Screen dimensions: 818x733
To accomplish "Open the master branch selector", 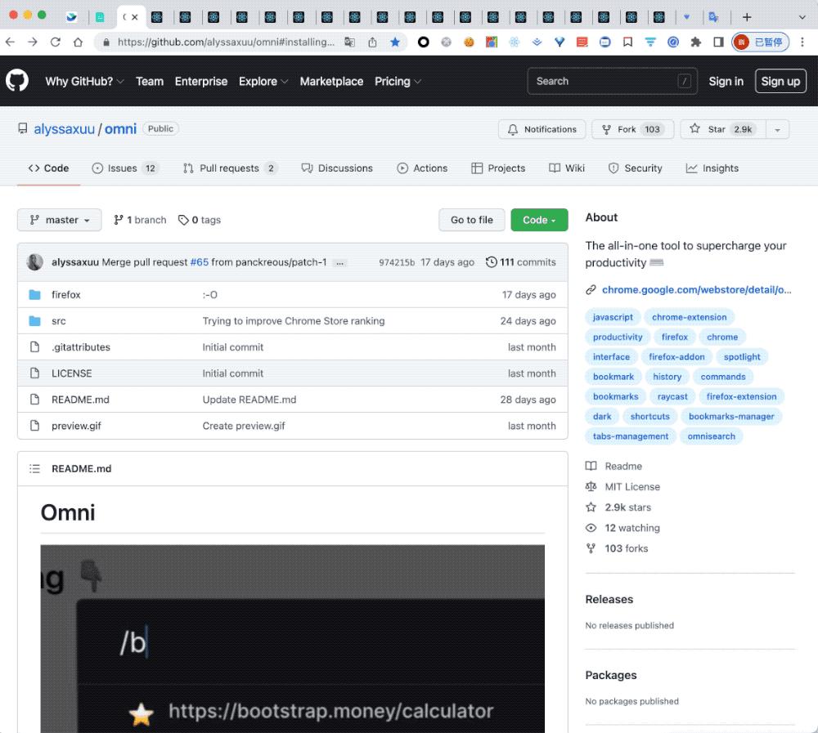I will click(60, 220).
